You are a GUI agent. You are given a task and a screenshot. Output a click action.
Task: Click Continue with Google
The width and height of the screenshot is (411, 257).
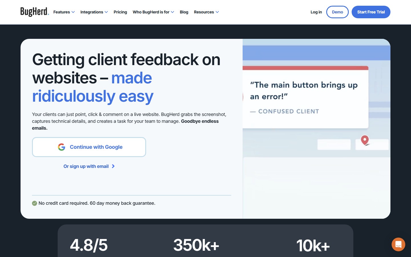tap(89, 147)
